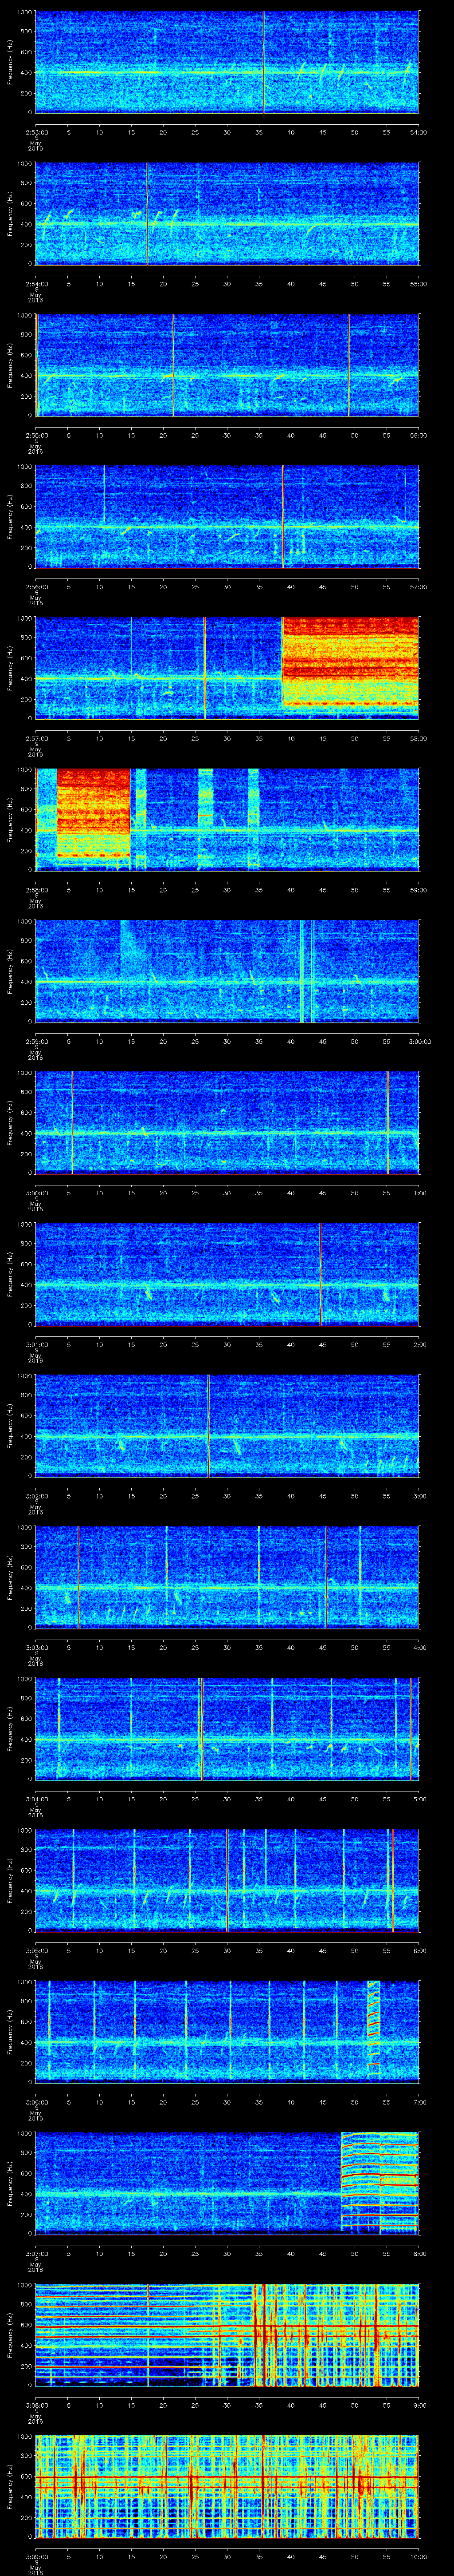Image resolution: width=454 pixels, height=2576 pixels.
Task: Click the '3:06:00' time label
Action: 36,2102
